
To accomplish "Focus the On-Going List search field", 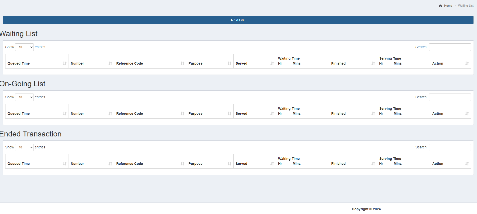I will (x=450, y=97).
